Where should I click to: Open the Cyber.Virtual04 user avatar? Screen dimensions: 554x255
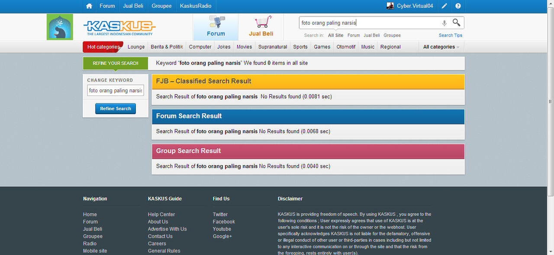(390, 6)
